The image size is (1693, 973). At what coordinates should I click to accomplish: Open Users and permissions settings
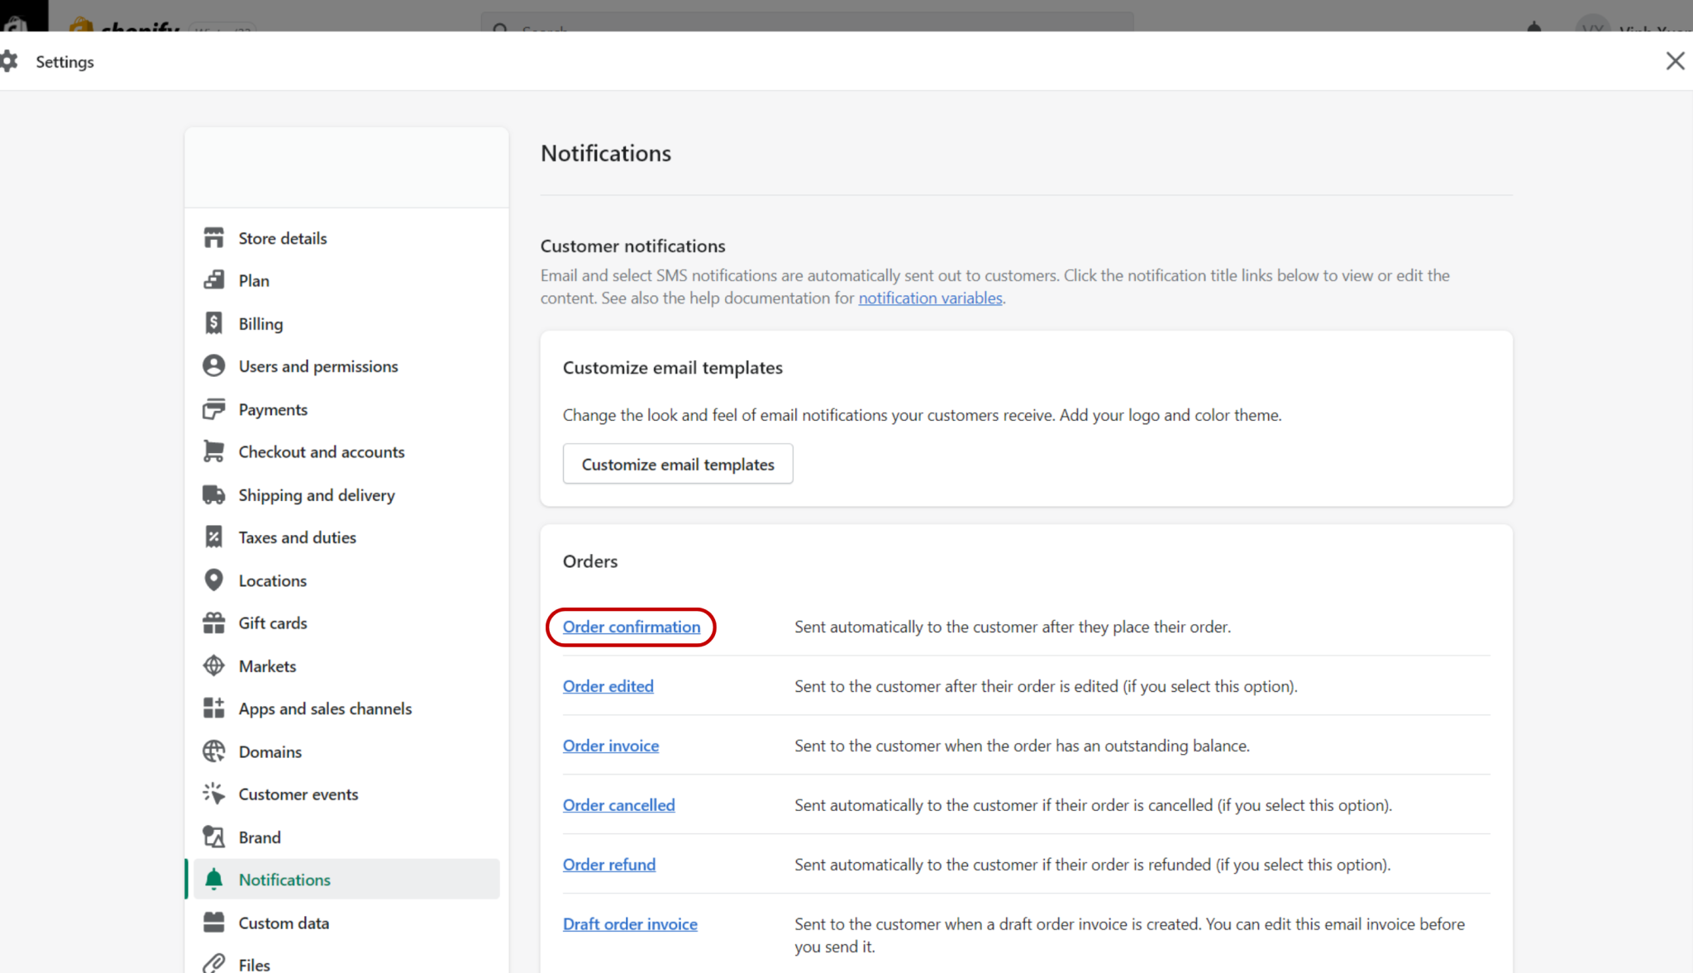(x=317, y=365)
